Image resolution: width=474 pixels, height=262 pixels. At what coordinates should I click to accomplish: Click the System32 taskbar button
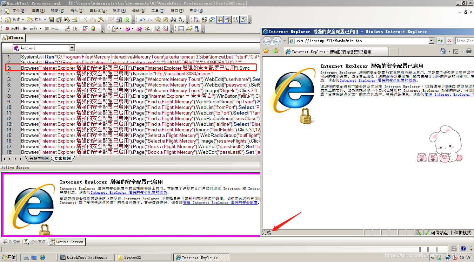tap(144, 257)
